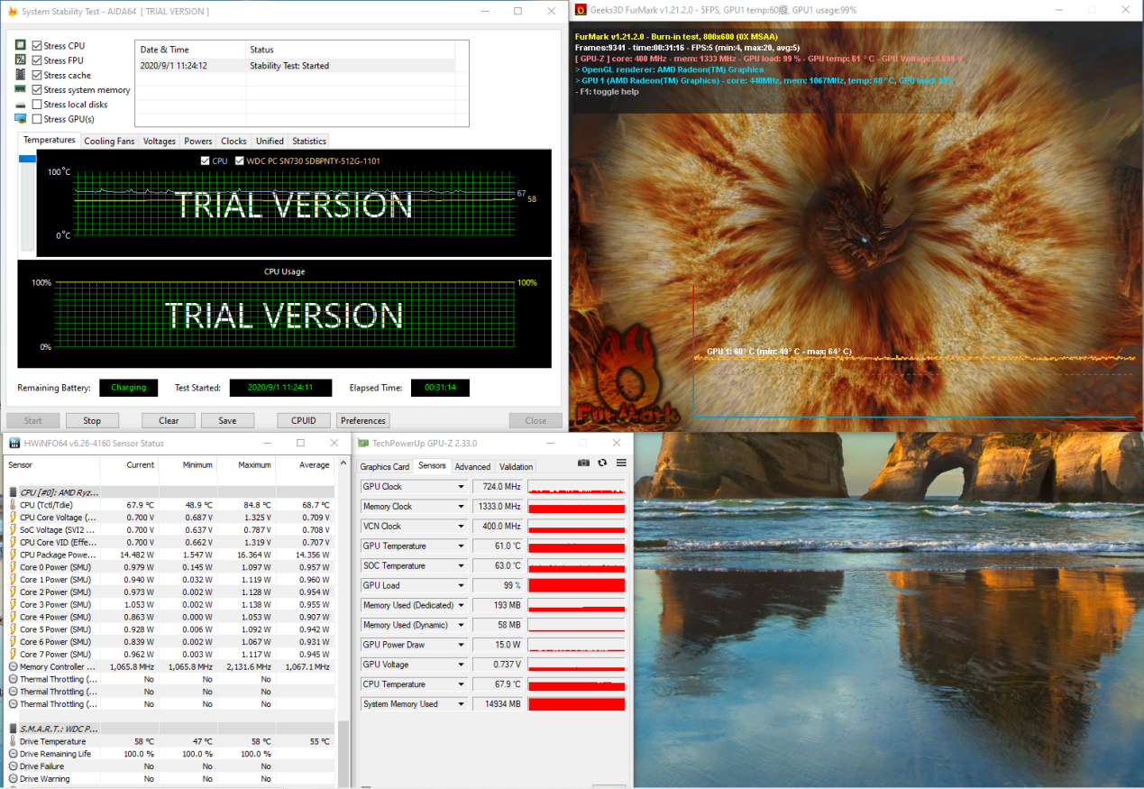Click the GPU-Z title bar app icon
Screen dimensions: 1144x789
(363, 443)
